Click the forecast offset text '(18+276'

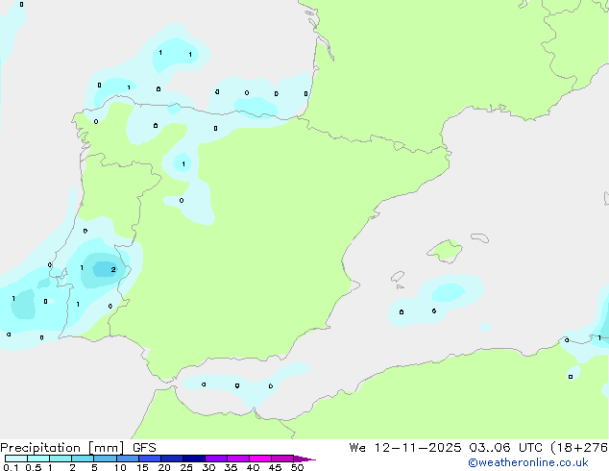coord(579,448)
